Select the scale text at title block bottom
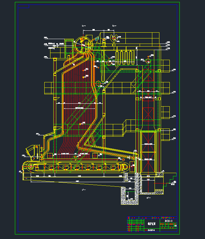The height and width of the screenshot is (239, 205). 151,230
